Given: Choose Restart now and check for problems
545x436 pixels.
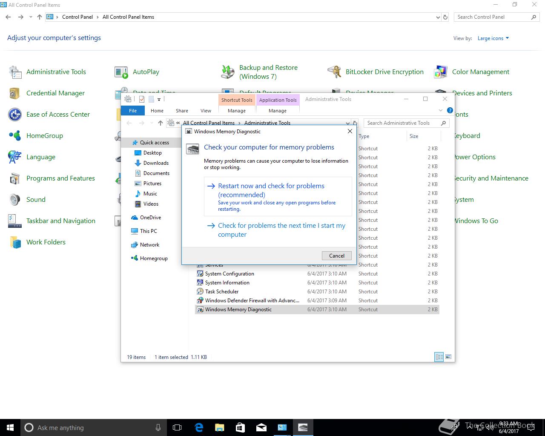Looking at the screenshot, I should pos(278,197).
